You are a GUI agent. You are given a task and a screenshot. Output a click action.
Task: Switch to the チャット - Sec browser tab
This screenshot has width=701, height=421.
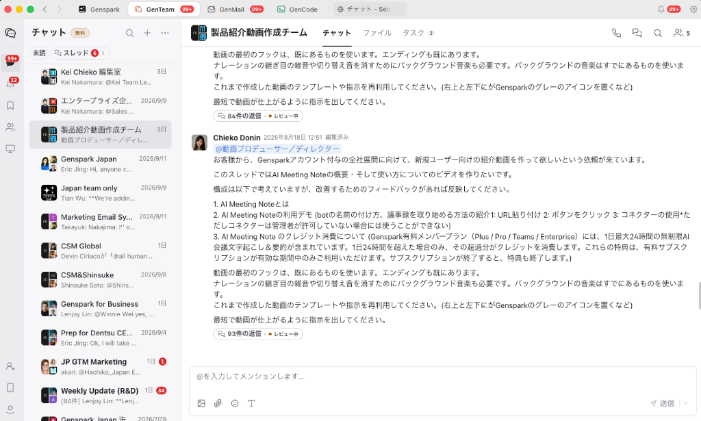pyautogui.click(x=369, y=9)
